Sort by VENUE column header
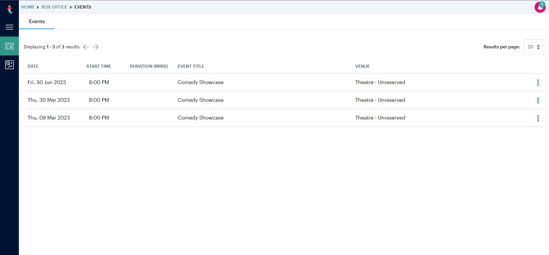This screenshot has width=549, height=255. [x=362, y=66]
